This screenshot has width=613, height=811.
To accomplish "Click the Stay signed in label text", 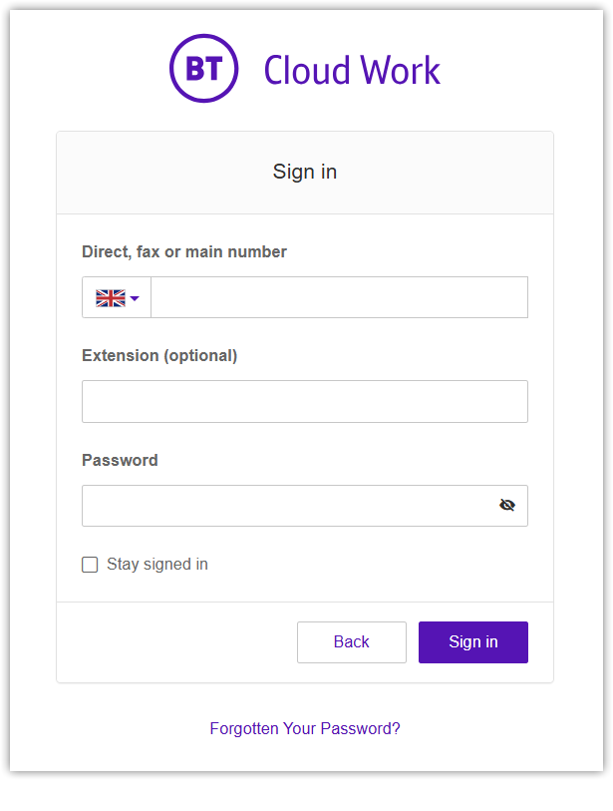I will pyautogui.click(x=157, y=565).
